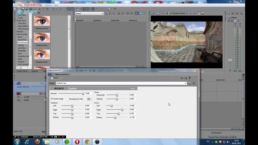Image resolution: width=258 pixels, height=145 pixels.
Task: Select Pinch/Punch in the effects list
Action: pos(23,43)
